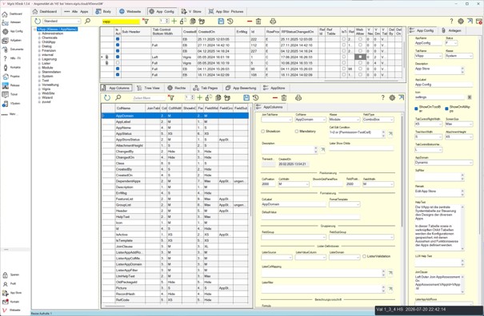Click trash icon in the main toolbar
This screenshot has height=316, width=484.
click(x=258, y=22)
